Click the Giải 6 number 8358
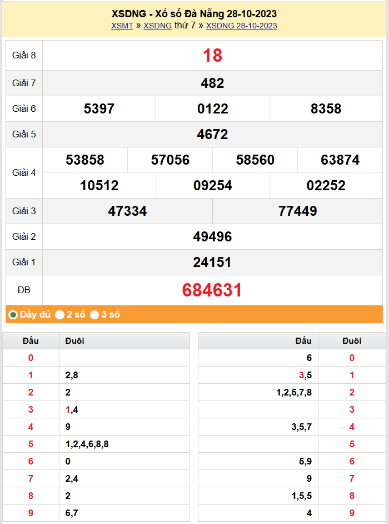This screenshot has width=389, height=524. click(326, 109)
